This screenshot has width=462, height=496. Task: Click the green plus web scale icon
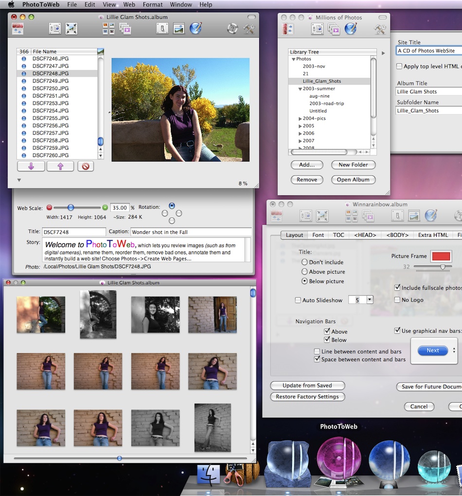105,208
